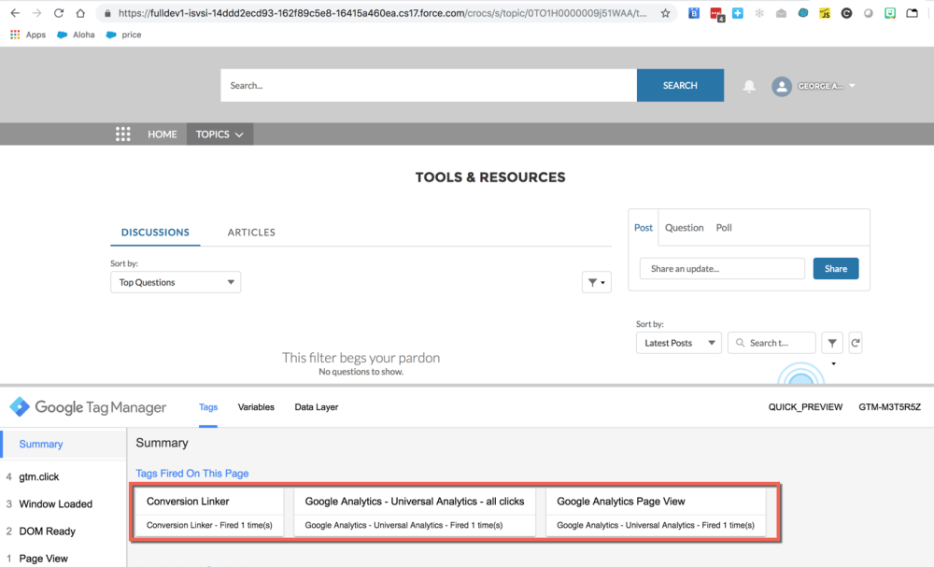Open the Google Analytics Page View tag card
Image resolution: width=934 pixels, height=567 pixels.
656,512
